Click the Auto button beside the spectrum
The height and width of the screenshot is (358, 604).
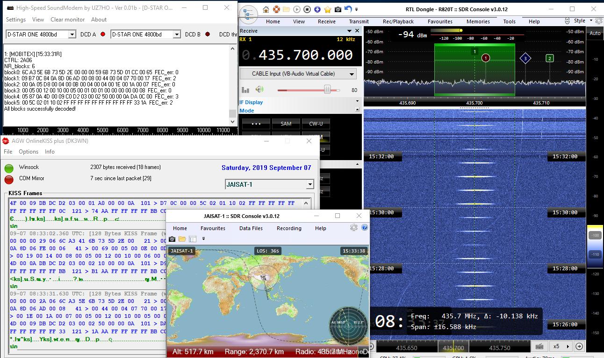[x=595, y=33]
